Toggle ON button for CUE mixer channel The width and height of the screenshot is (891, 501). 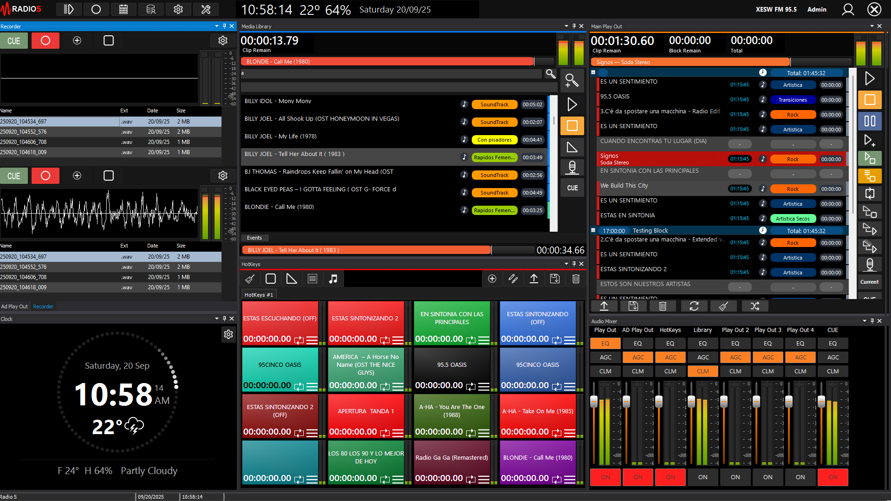click(x=832, y=477)
